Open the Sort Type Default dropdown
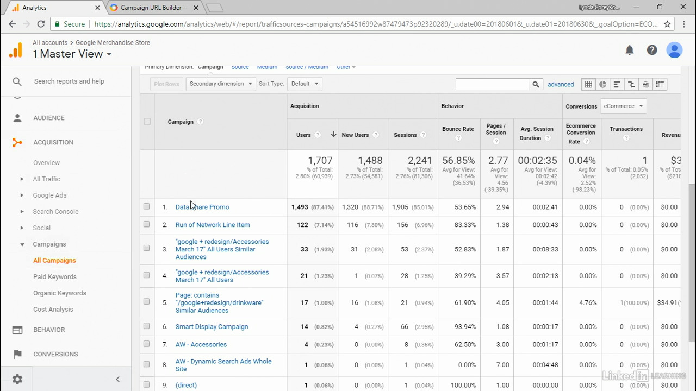Screen dimensions: 696x391 pos(304,84)
